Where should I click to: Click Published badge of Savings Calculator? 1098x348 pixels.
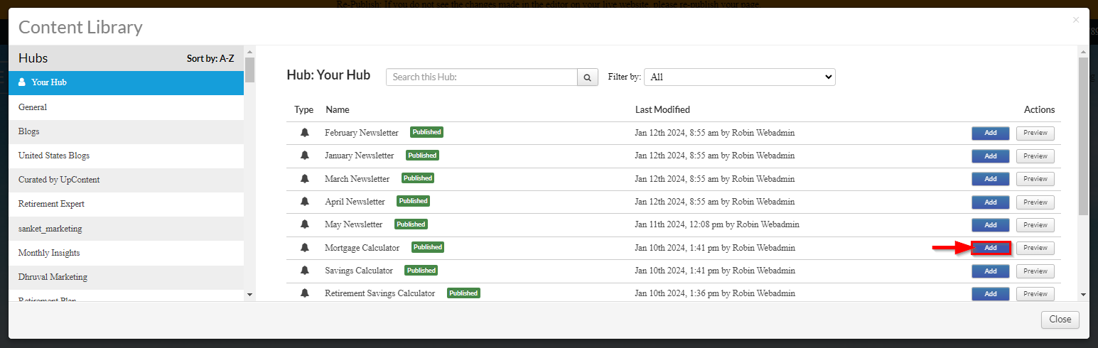(421, 271)
